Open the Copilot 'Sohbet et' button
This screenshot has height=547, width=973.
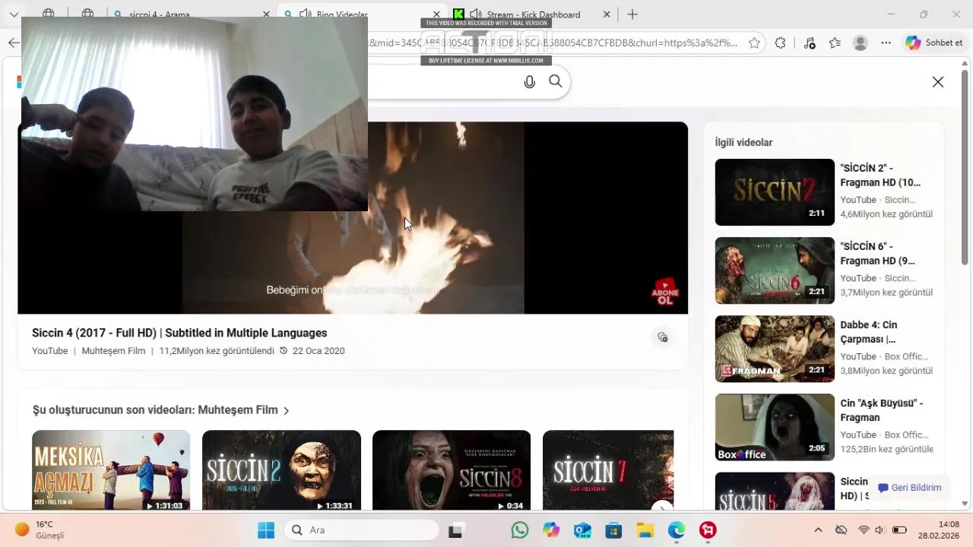click(x=934, y=43)
